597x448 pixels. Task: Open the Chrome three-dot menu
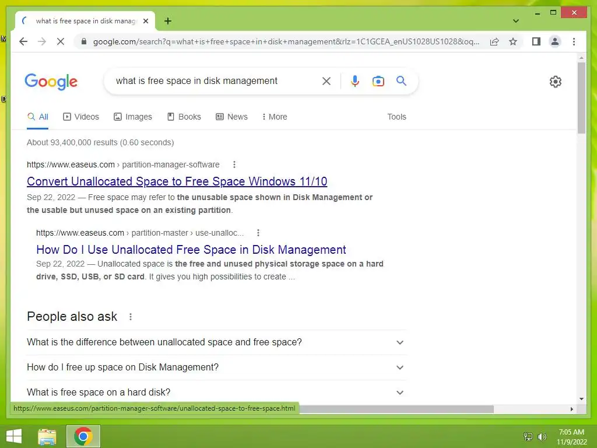click(574, 41)
